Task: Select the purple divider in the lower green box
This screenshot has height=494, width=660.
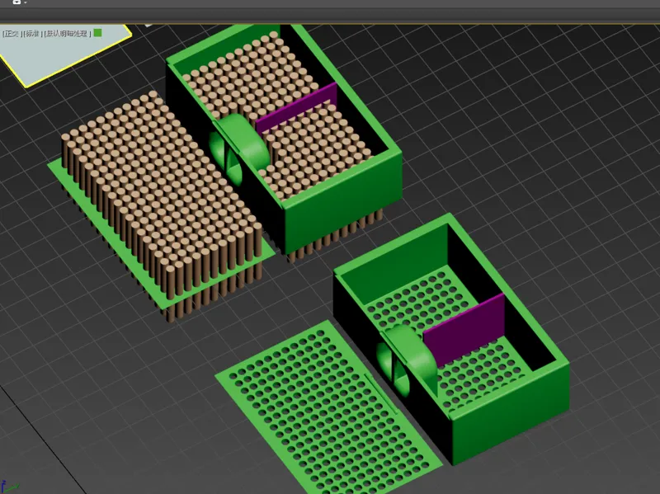Action: 464,331
